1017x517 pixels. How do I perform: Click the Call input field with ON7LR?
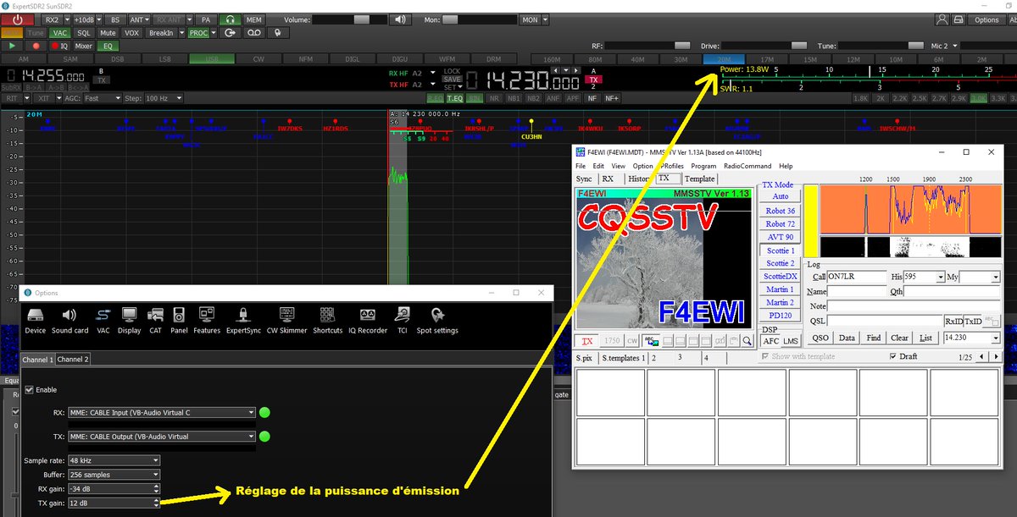[857, 277]
